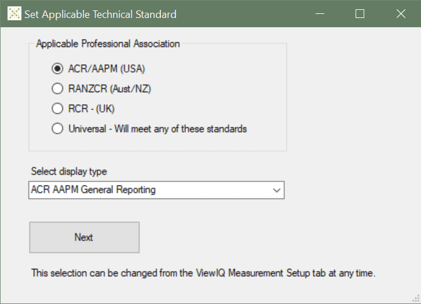Viewport: 421px width, 304px height.
Task: Pick the RCR - (UK) radio circle
Action: coord(57,108)
